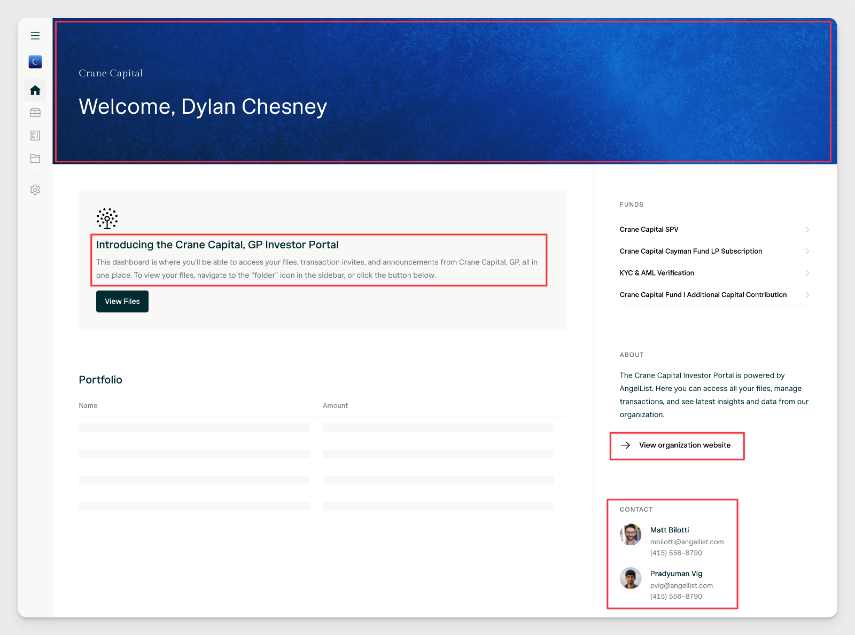Click the Portfolio section heading
This screenshot has height=635, width=855.
click(x=100, y=380)
